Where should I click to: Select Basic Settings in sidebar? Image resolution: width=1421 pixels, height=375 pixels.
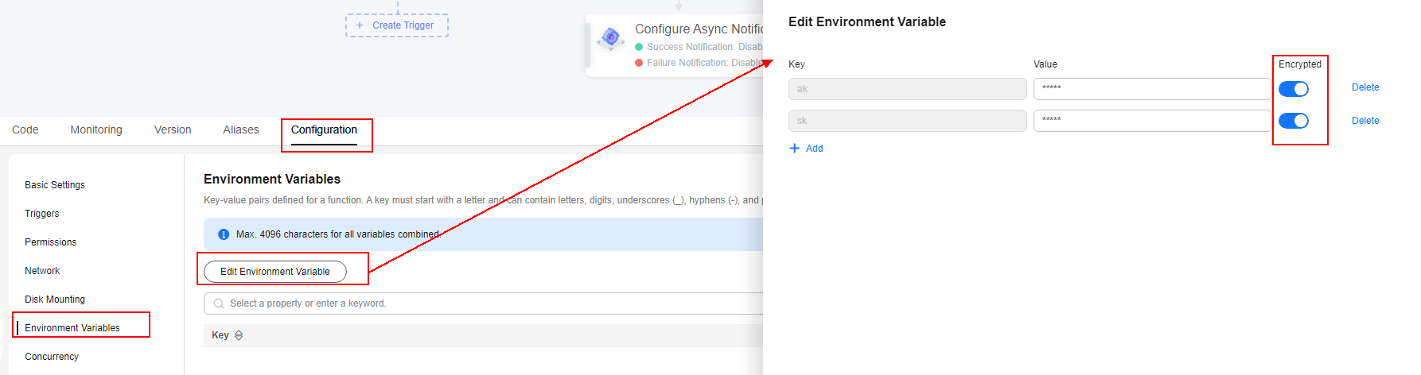pyautogui.click(x=55, y=185)
